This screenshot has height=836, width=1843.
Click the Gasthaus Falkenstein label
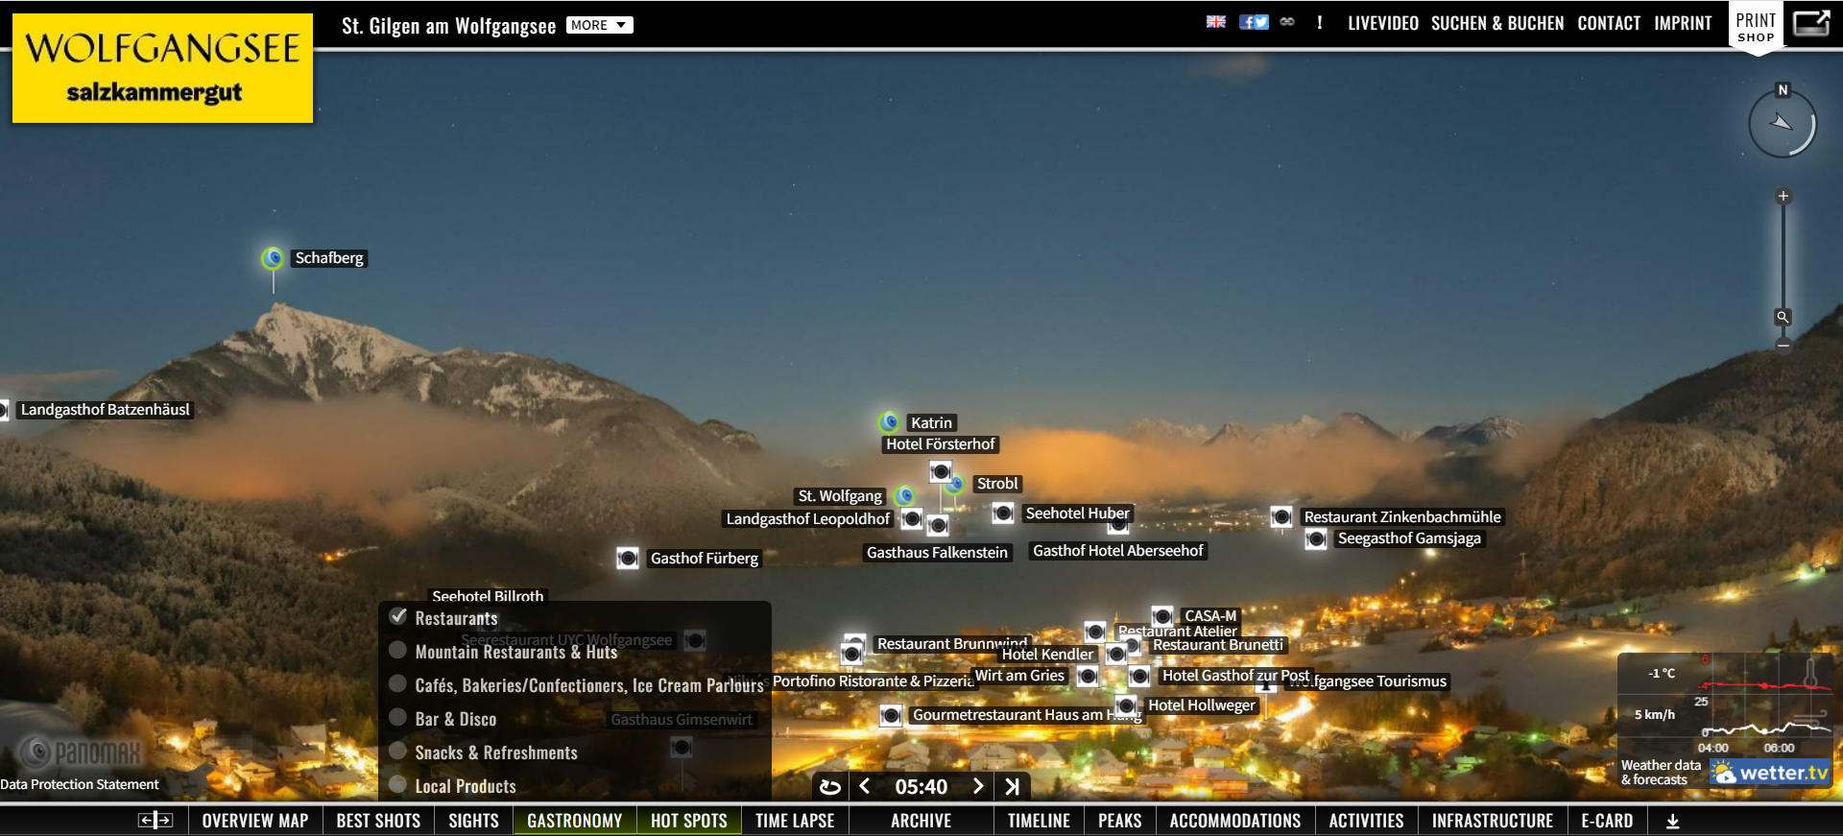[x=938, y=553]
